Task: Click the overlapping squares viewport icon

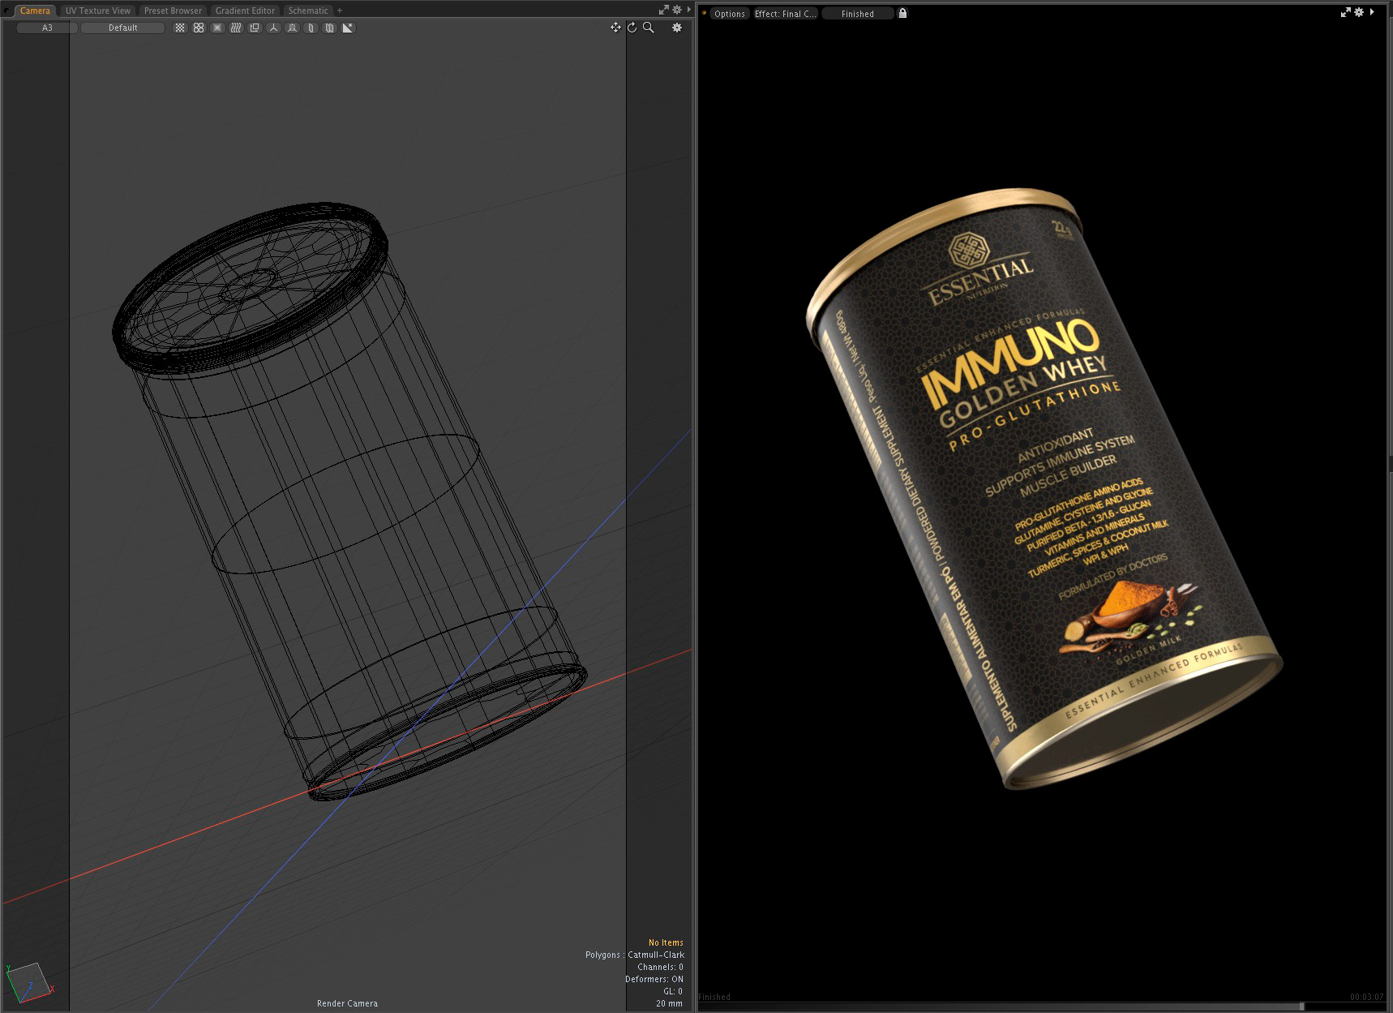Action: (255, 28)
